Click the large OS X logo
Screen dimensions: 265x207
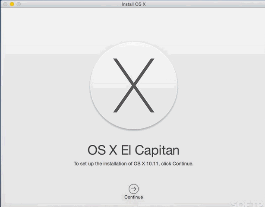[134, 86]
